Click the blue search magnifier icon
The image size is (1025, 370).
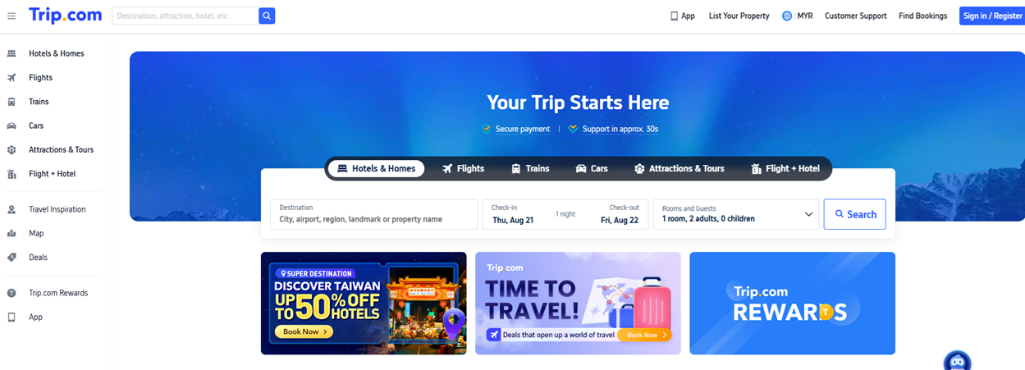pos(267,16)
